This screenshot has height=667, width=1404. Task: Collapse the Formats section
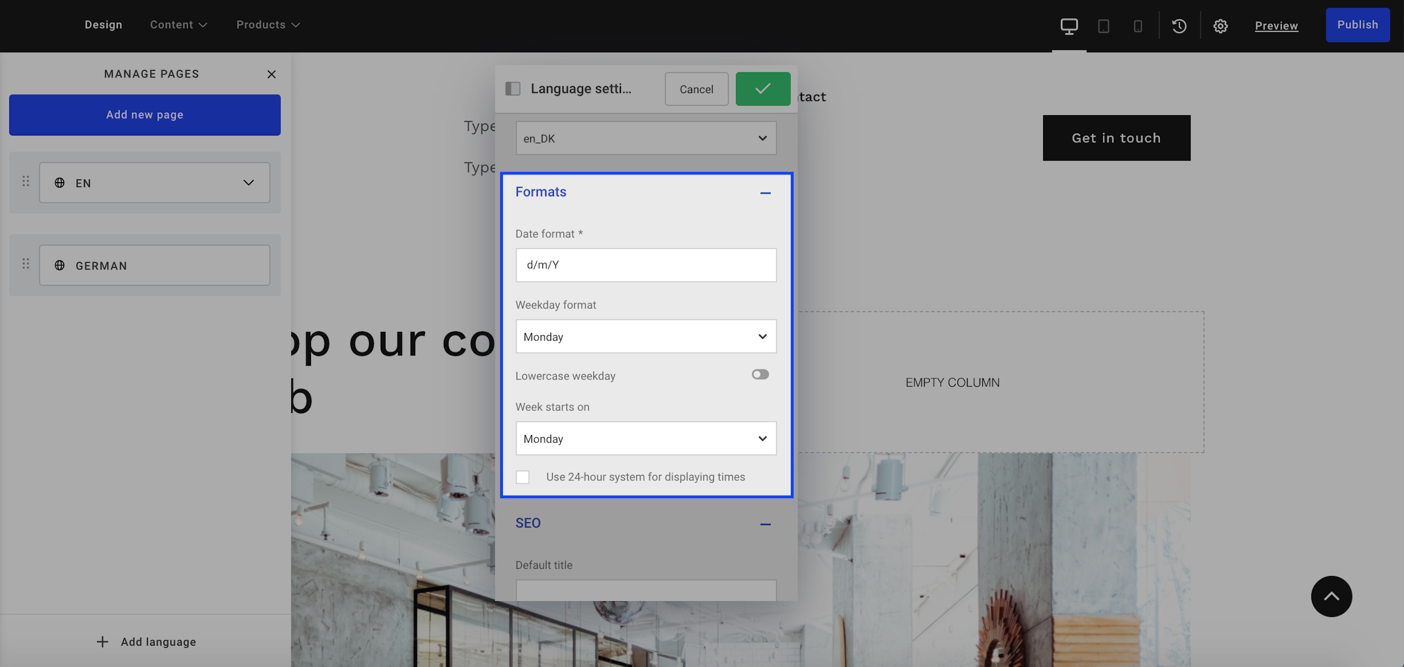point(766,193)
